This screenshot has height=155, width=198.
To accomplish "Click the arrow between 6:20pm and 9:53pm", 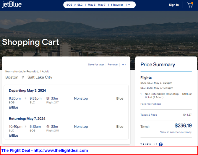I will [x=26, y=99].
